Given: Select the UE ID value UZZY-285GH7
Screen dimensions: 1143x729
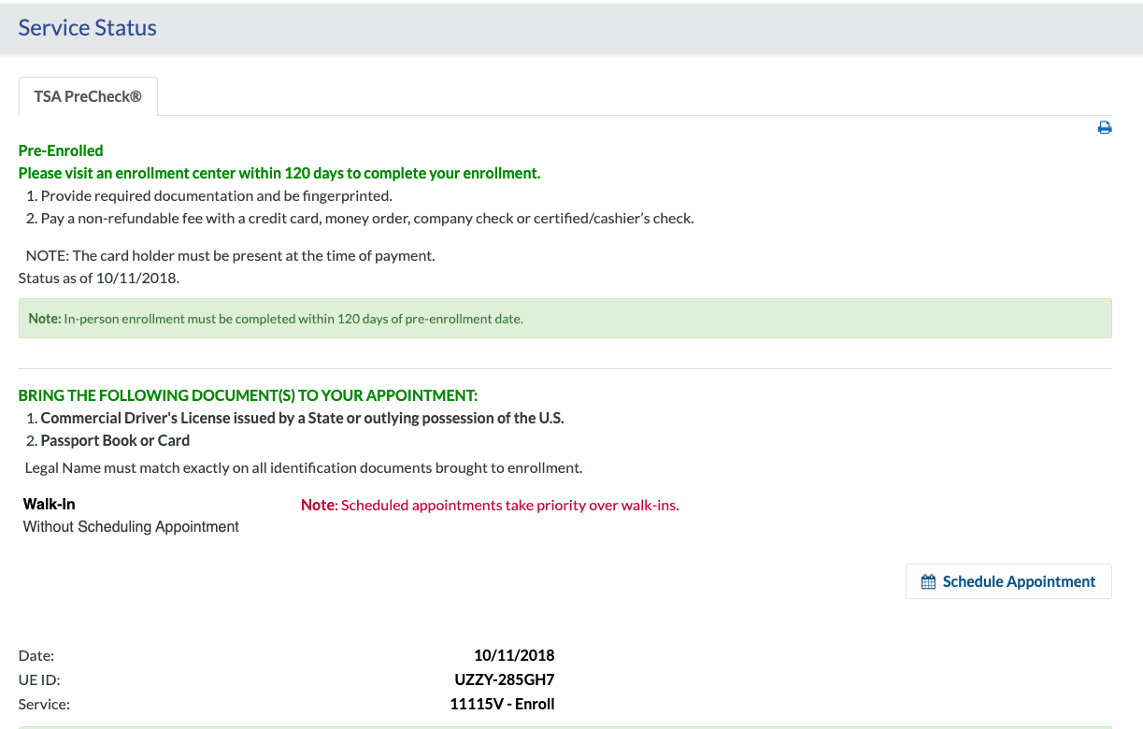Looking at the screenshot, I should [505, 679].
